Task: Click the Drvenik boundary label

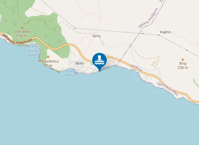Action: pyautogui.click(x=136, y=68)
